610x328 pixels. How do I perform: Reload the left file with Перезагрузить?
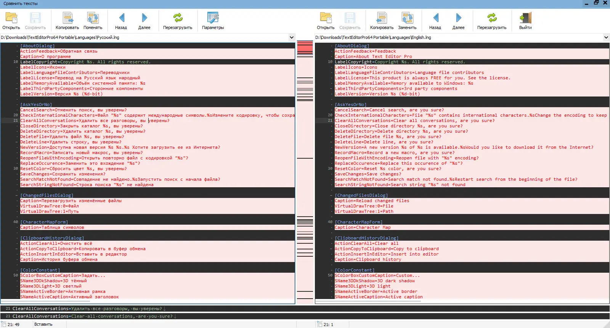(x=178, y=21)
